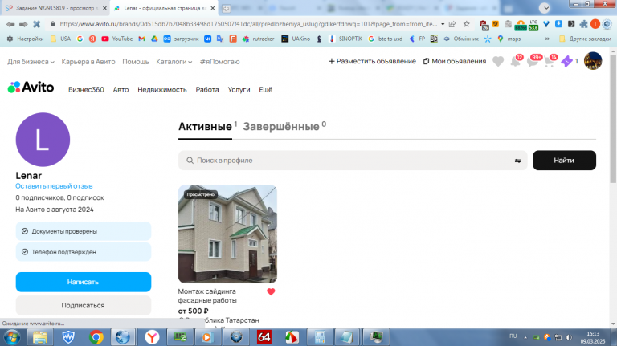617x346 pixels.
Task: Open Карьера в Авито link
Action: (x=88, y=62)
